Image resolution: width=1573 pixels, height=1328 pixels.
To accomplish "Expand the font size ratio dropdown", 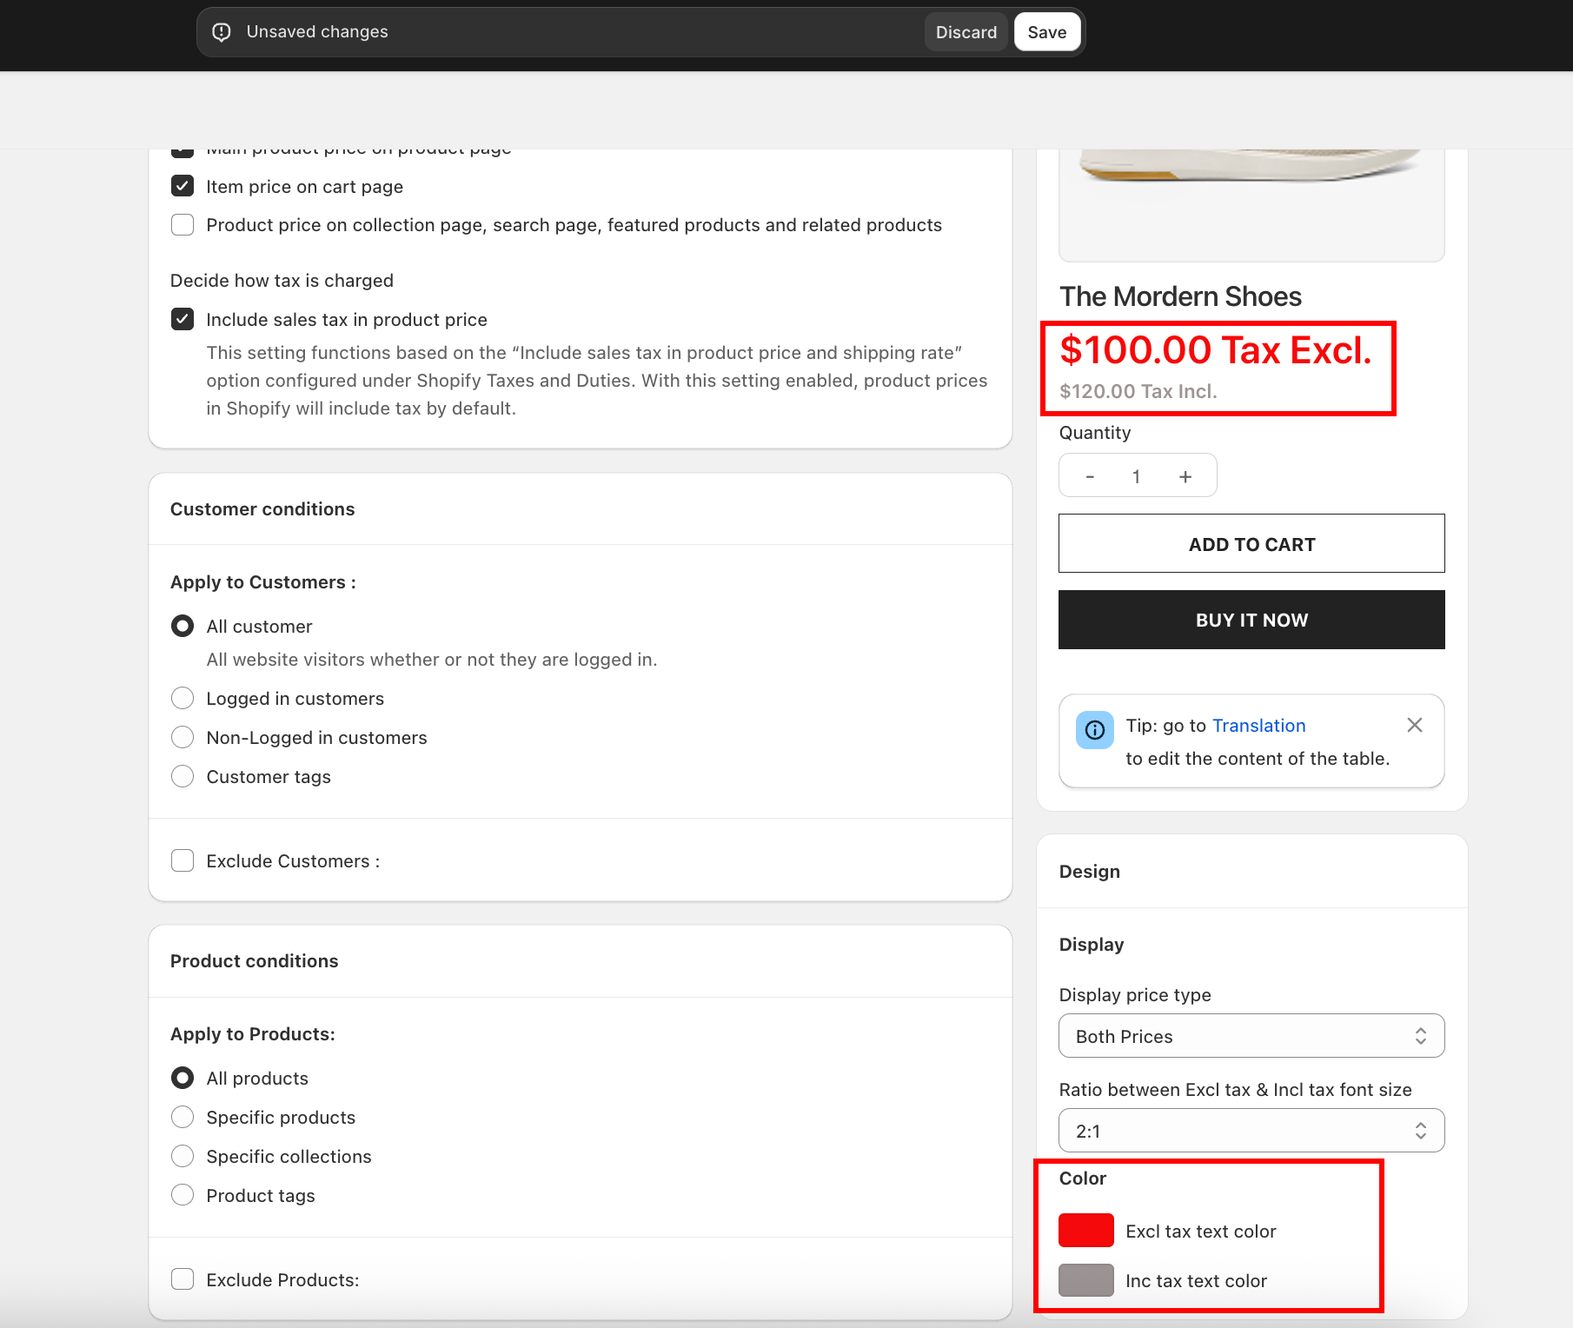I will pos(1251,1131).
